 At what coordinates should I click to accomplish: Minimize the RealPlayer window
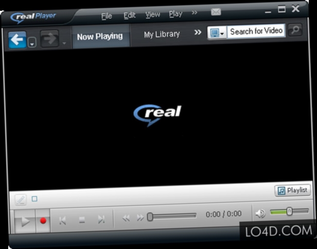pyautogui.click(x=268, y=12)
